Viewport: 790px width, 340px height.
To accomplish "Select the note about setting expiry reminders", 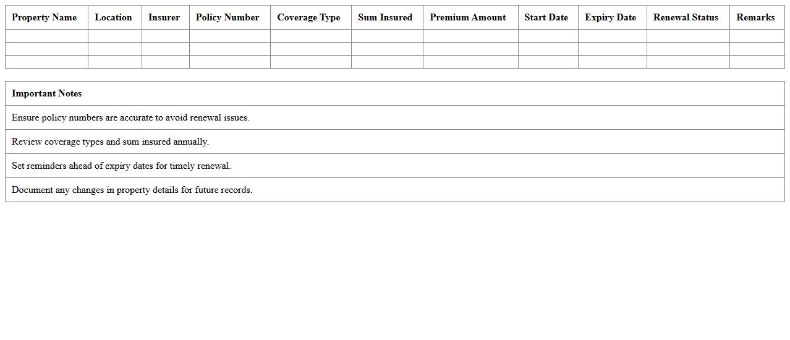I will (x=395, y=166).
